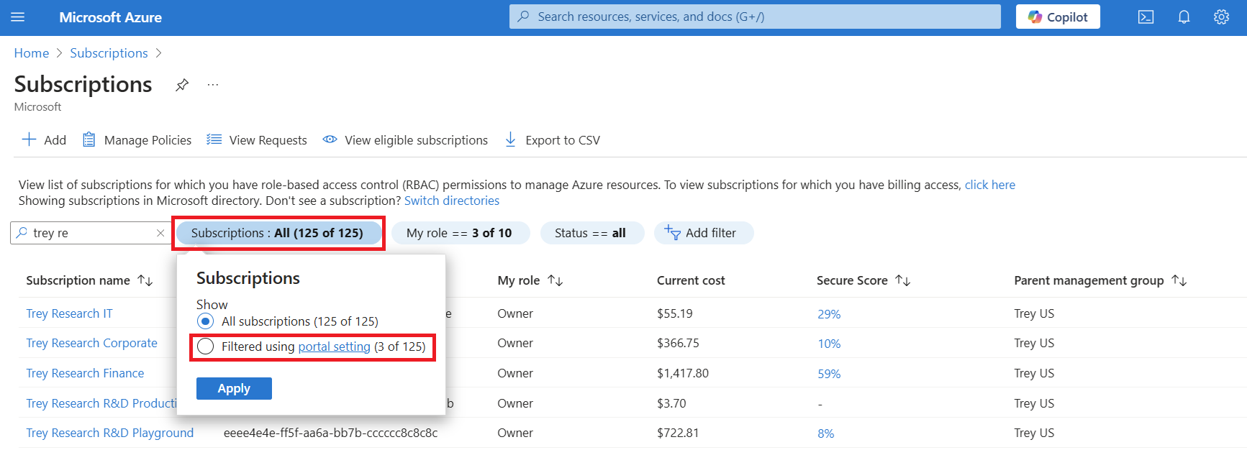Click Add subscription command
Viewport: 1247px width, 473px height.
click(x=44, y=140)
